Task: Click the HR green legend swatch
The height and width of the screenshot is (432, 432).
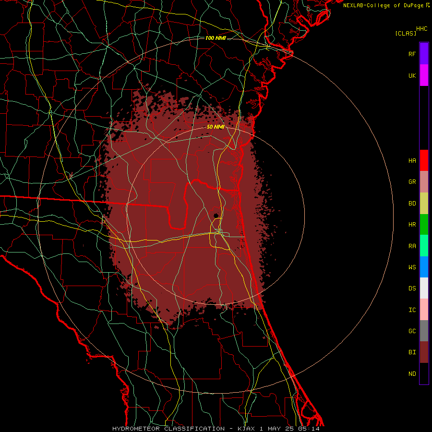Action: tap(424, 225)
